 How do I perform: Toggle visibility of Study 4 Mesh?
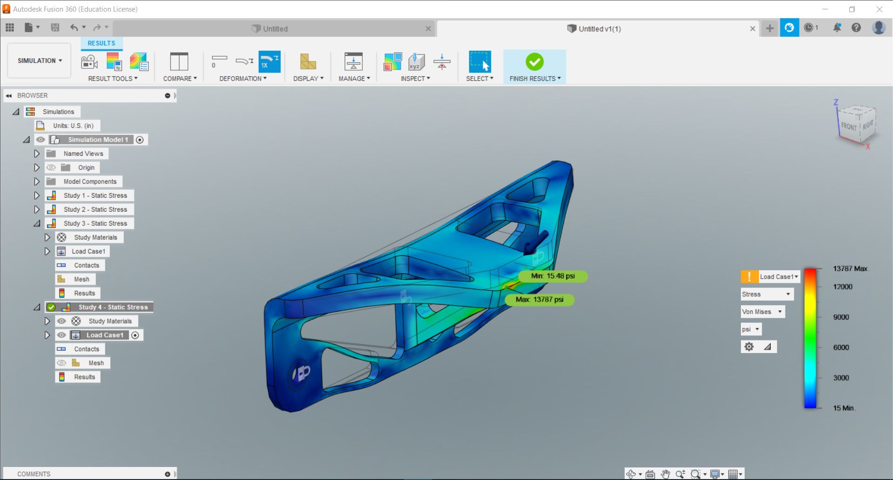61,363
